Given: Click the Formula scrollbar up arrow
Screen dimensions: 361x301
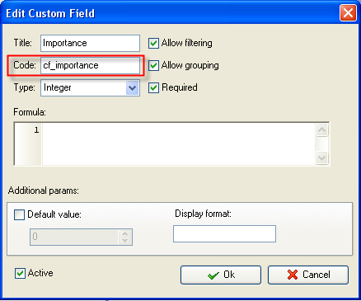Looking at the screenshot, I should (x=322, y=130).
